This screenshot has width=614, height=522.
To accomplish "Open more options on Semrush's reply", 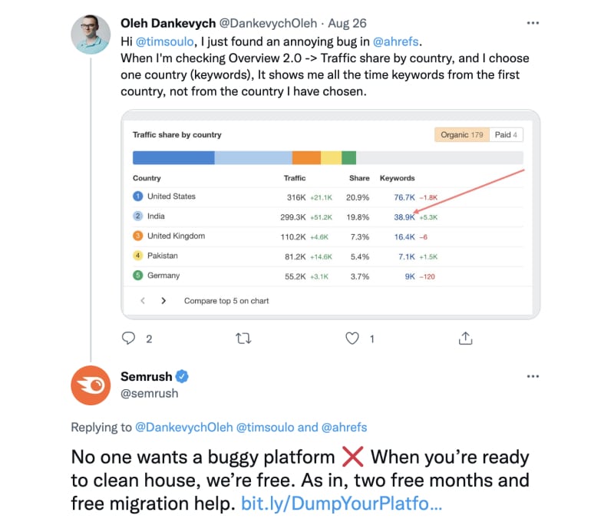I will click(533, 376).
